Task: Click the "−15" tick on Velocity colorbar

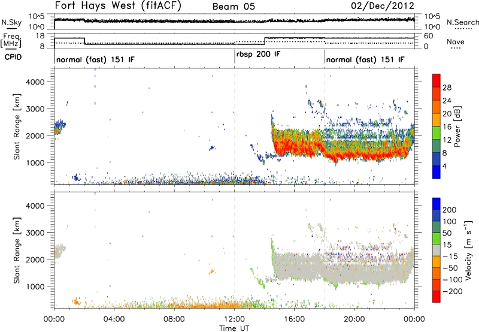Action: point(450,256)
